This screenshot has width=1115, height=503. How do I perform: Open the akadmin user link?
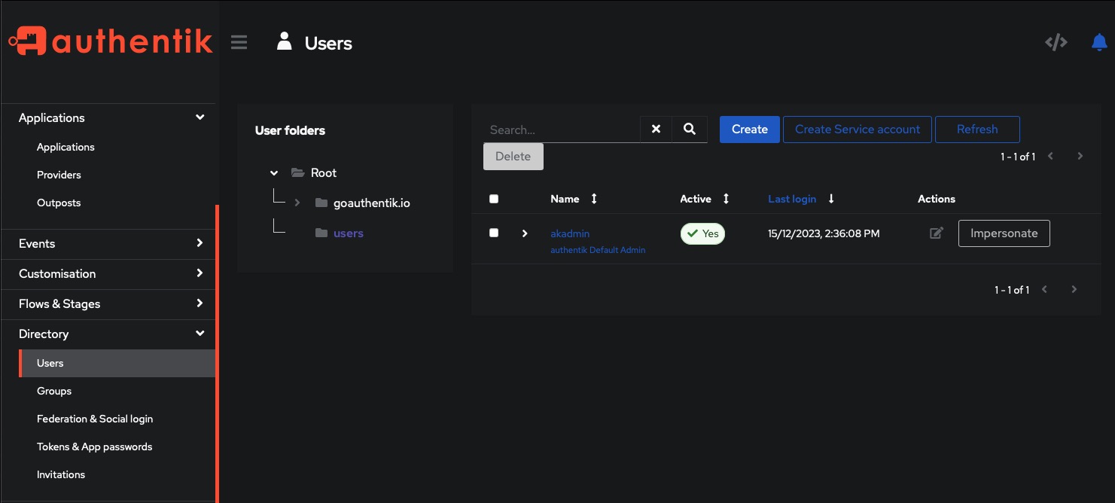[569, 233]
